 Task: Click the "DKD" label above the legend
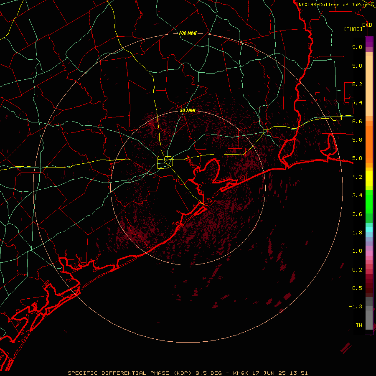[x=367, y=25]
